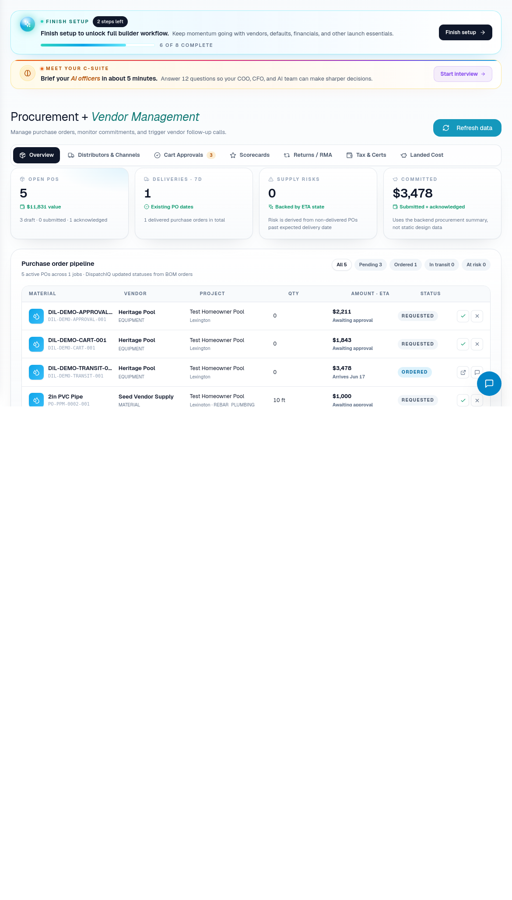
Task: Click the Cart Approvals count badge 3
Action: 211,155
